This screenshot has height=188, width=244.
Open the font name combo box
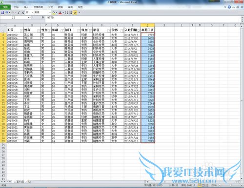[42, 13]
